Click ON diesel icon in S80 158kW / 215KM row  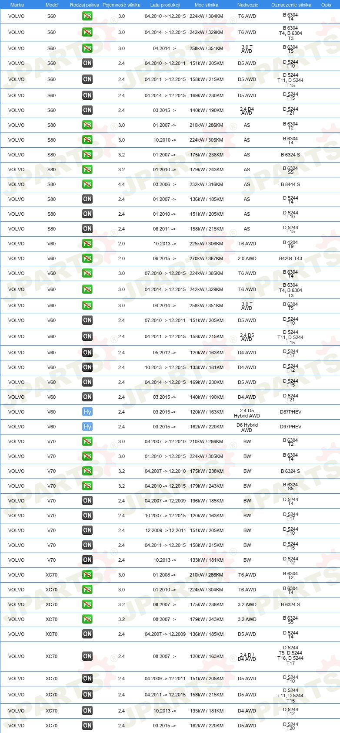[87, 229]
